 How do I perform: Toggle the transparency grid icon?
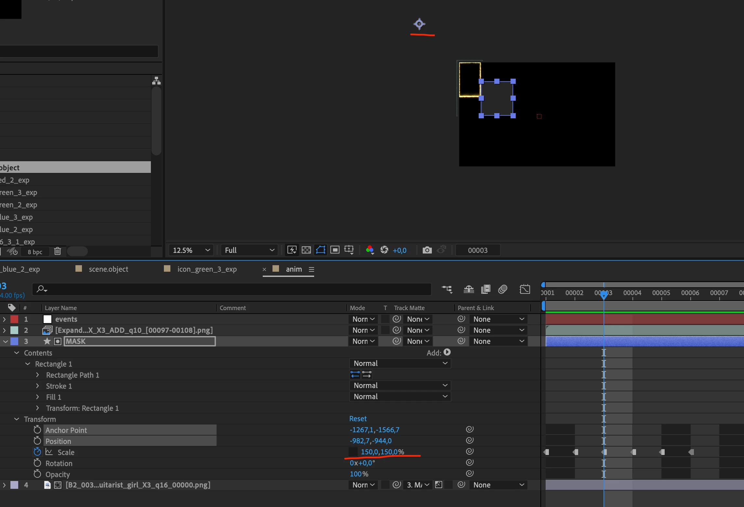pyautogui.click(x=306, y=250)
